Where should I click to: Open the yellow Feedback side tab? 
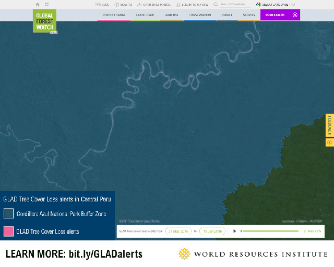coord(330,125)
